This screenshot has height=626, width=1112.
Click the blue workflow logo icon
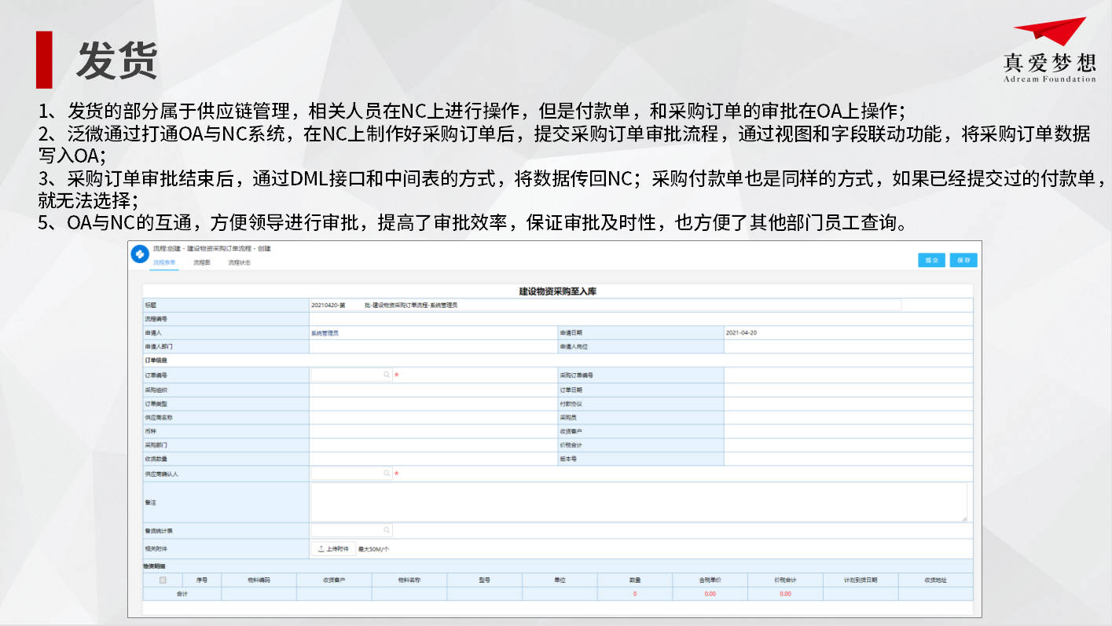click(x=140, y=254)
